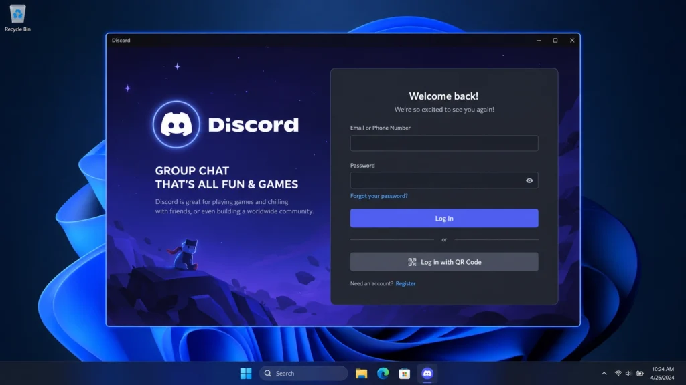Open the Recycle Bin desktop icon

pos(17,18)
